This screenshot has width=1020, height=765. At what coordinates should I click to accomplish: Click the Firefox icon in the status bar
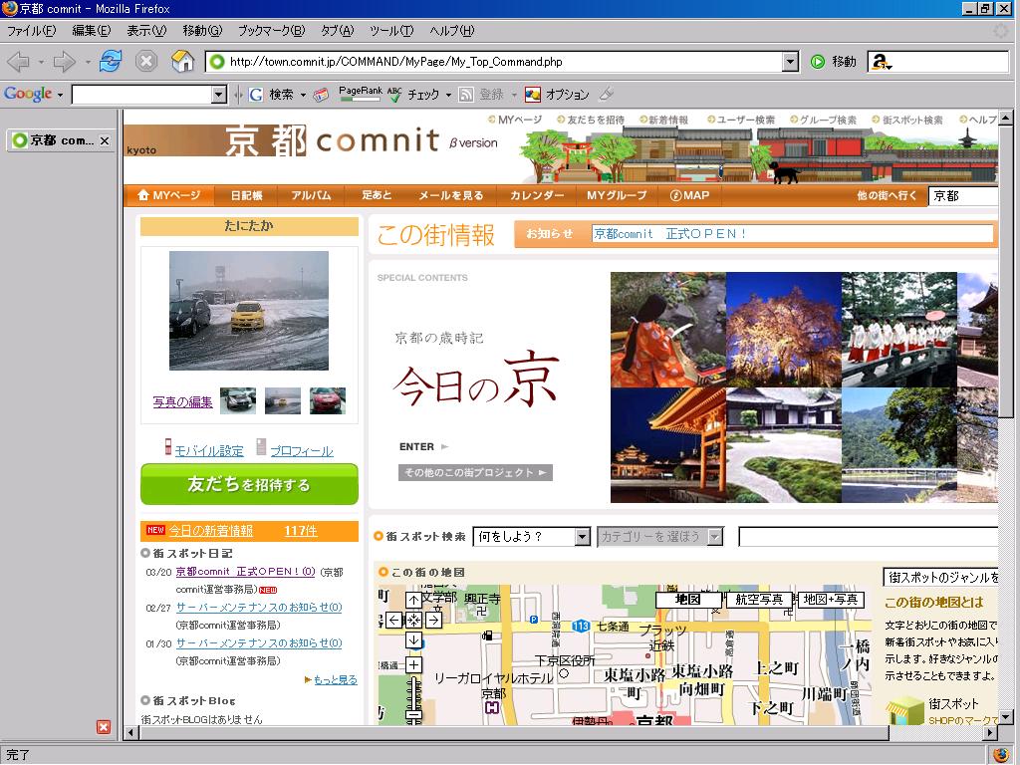pos(1002,755)
